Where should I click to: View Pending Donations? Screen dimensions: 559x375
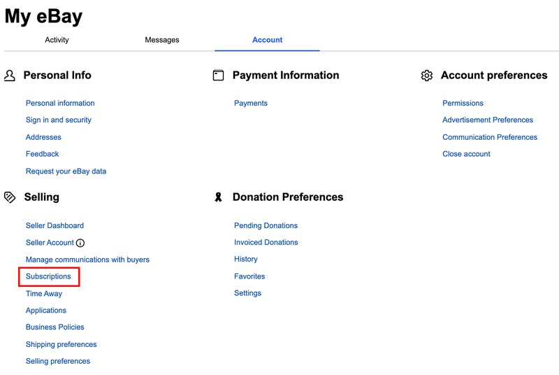pos(266,225)
